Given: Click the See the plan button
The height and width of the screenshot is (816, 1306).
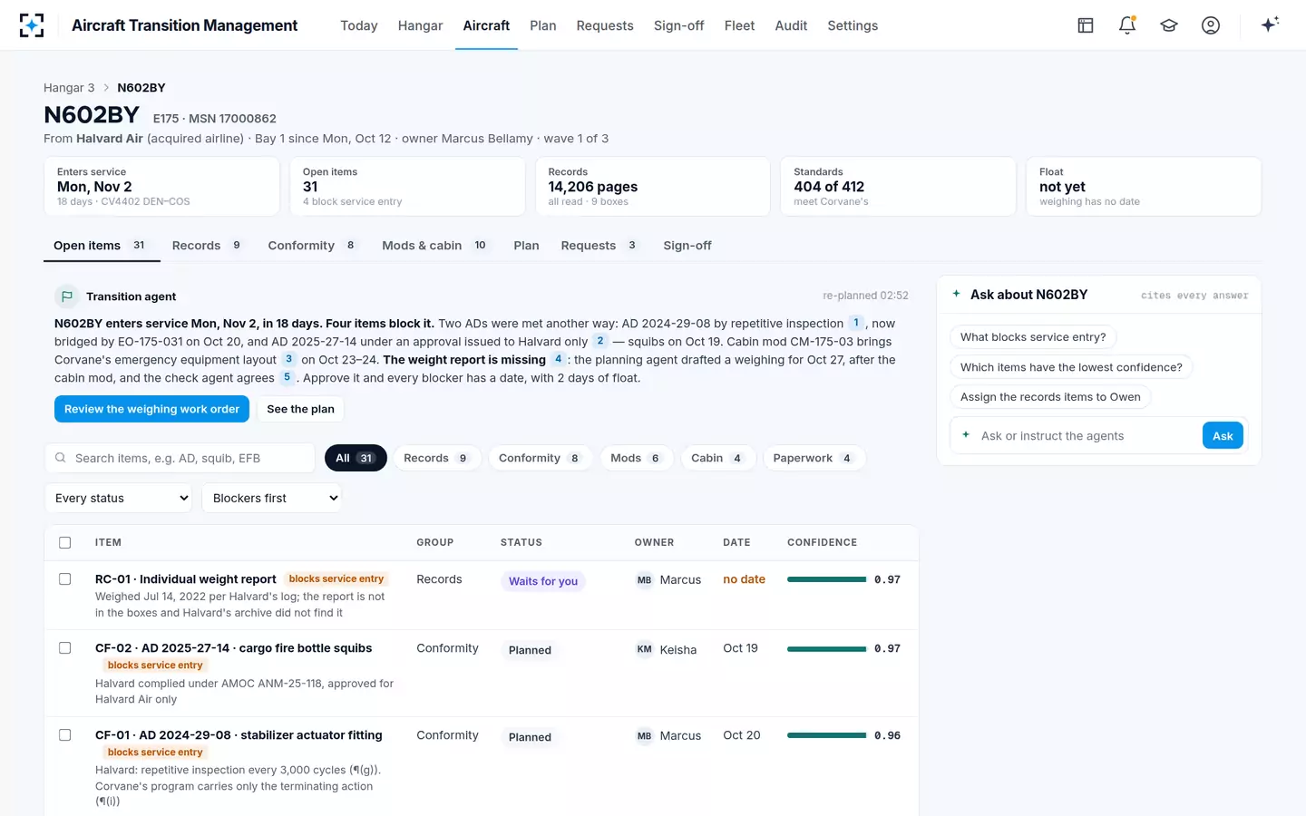Looking at the screenshot, I should coord(300,409).
